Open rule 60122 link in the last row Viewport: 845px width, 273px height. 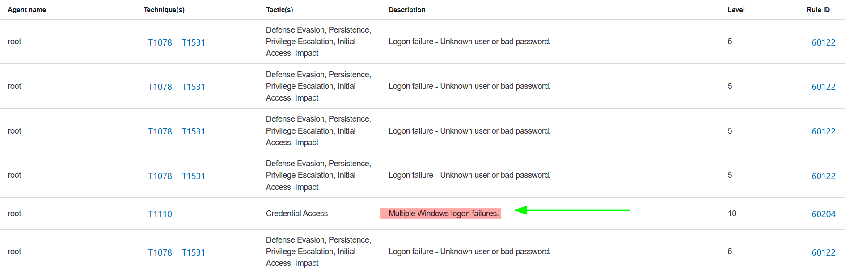823,252
